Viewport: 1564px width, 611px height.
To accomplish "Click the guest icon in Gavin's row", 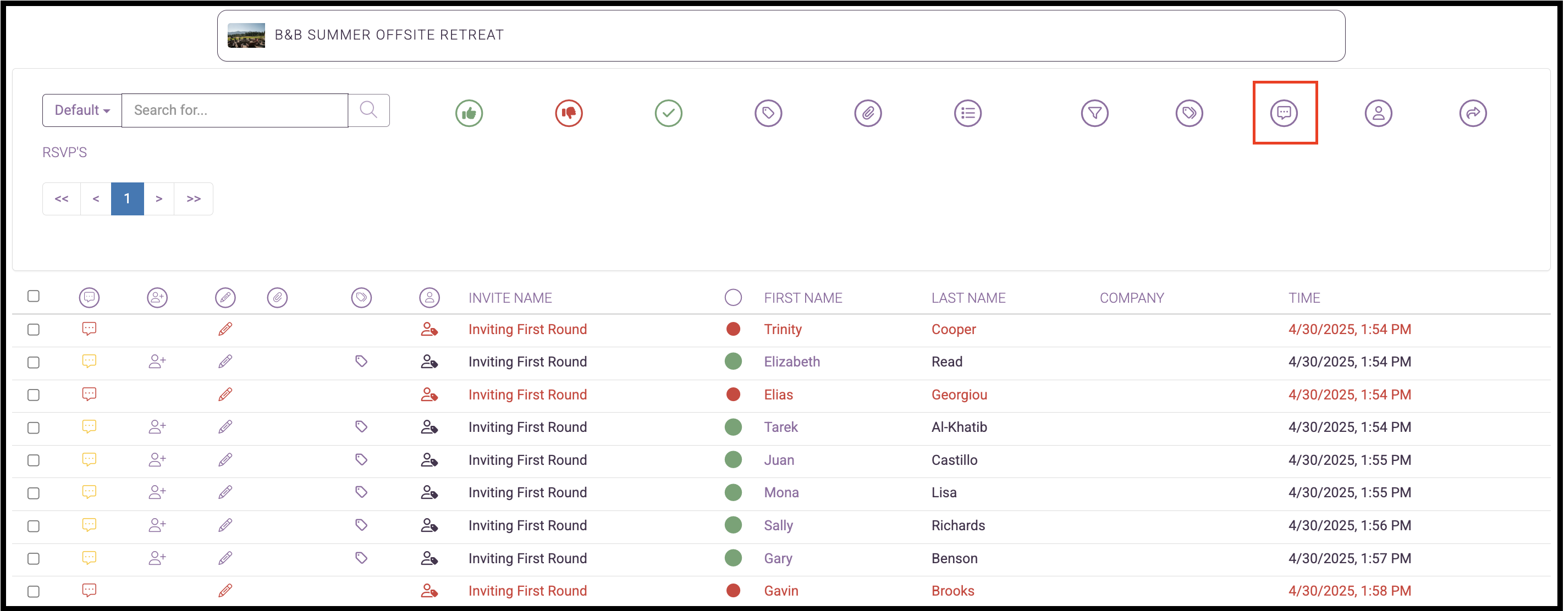I will [x=429, y=591].
